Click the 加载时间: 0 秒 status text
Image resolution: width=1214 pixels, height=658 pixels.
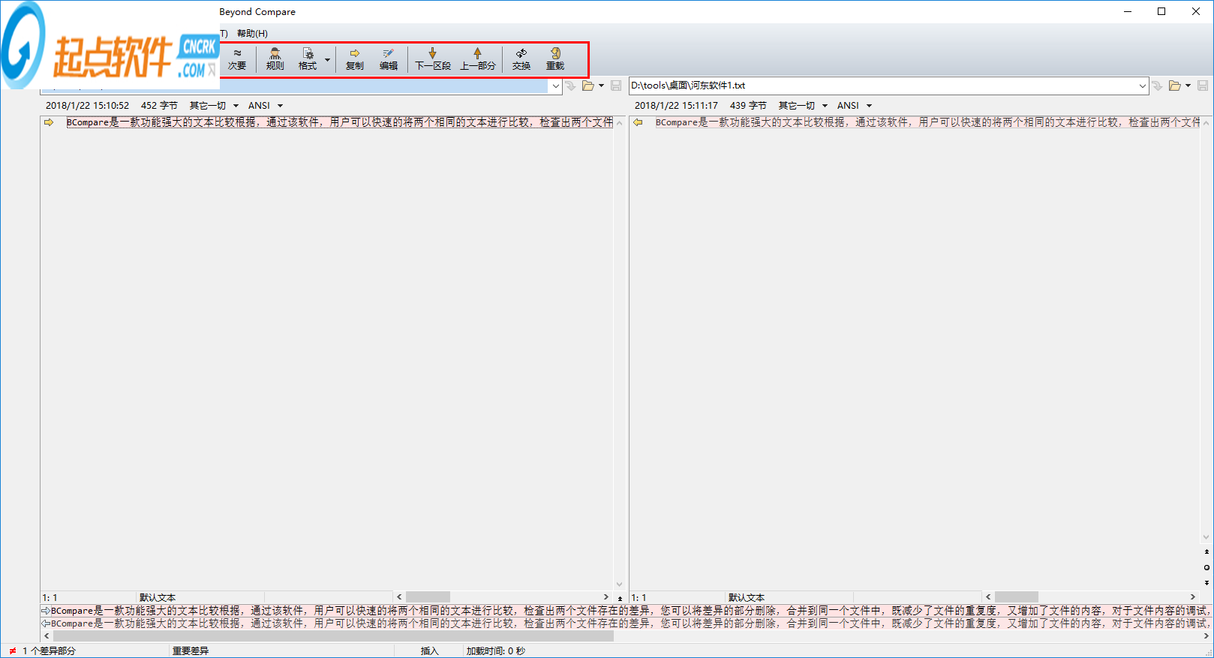click(496, 651)
